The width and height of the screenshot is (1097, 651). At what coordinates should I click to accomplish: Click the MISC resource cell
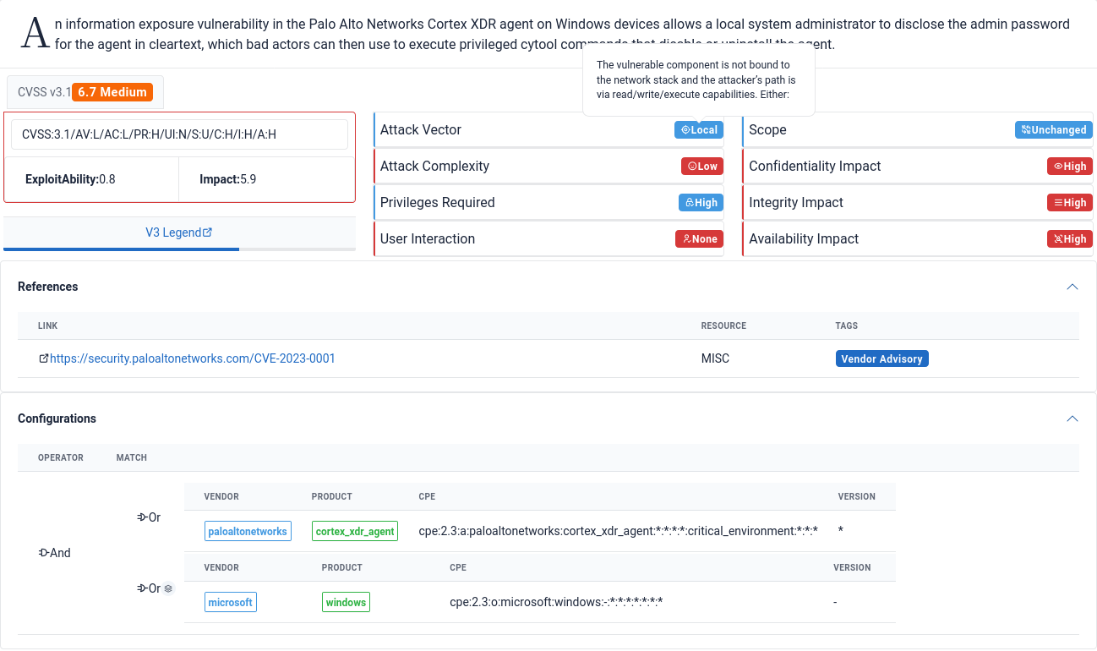(x=715, y=358)
